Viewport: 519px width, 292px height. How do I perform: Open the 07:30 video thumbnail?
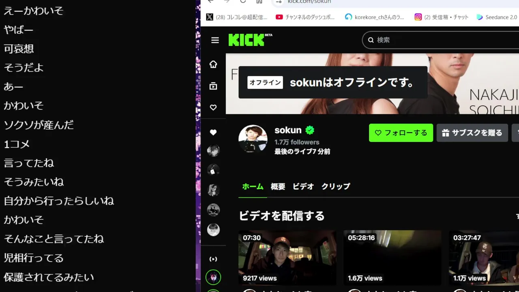287,258
